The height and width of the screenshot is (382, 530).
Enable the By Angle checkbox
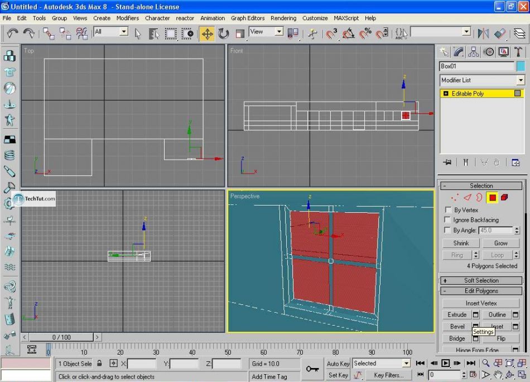click(x=447, y=230)
